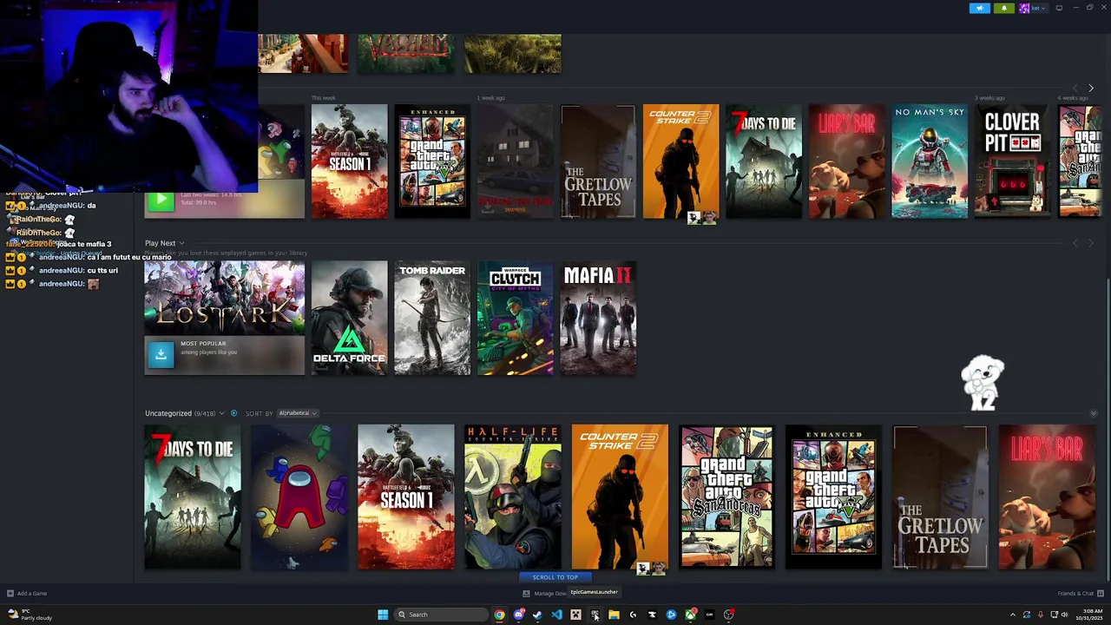Screen dimensions: 1111x625
Task: Open Among Us in Uncategorized
Action: [x=299, y=497]
